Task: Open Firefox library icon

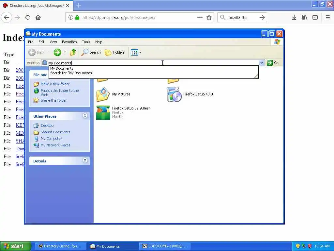Action: [305, 17]
